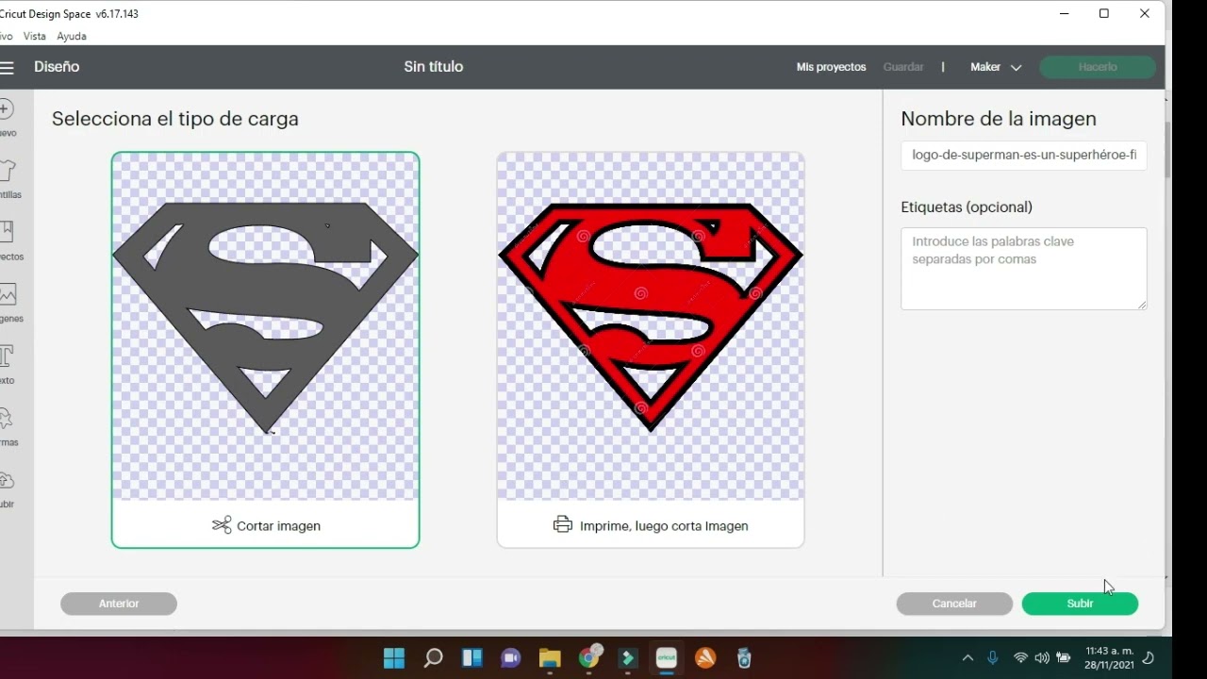Open the Filmora taskbar icon
This screenshot has height=679, width=1207.
(x=628, y=658)
